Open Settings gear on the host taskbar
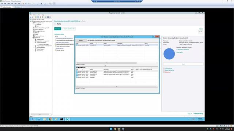234x131 pixels. point(123,129)
